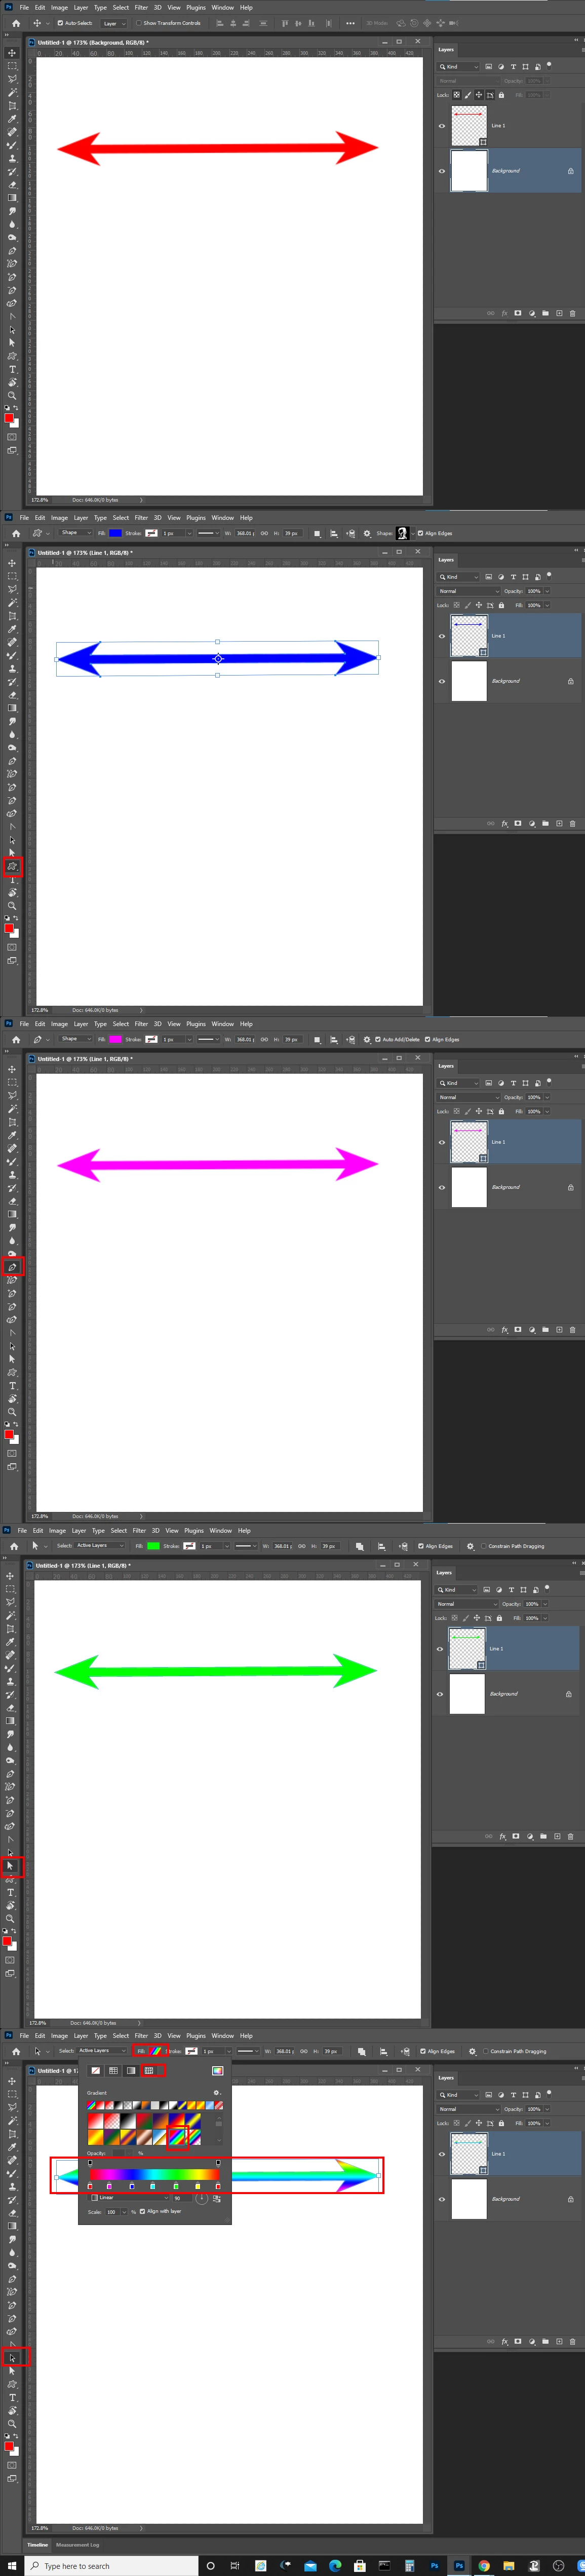Select highlighted Custom Shape tool in blue-arrow window
The width and height of the screenshot is (585, 2576).
[12, 866]
